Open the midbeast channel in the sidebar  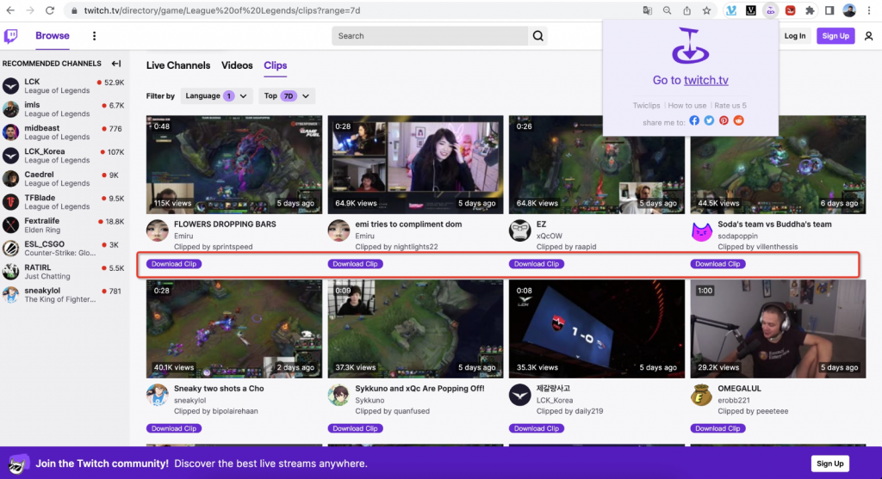click(x=63, y=132)
